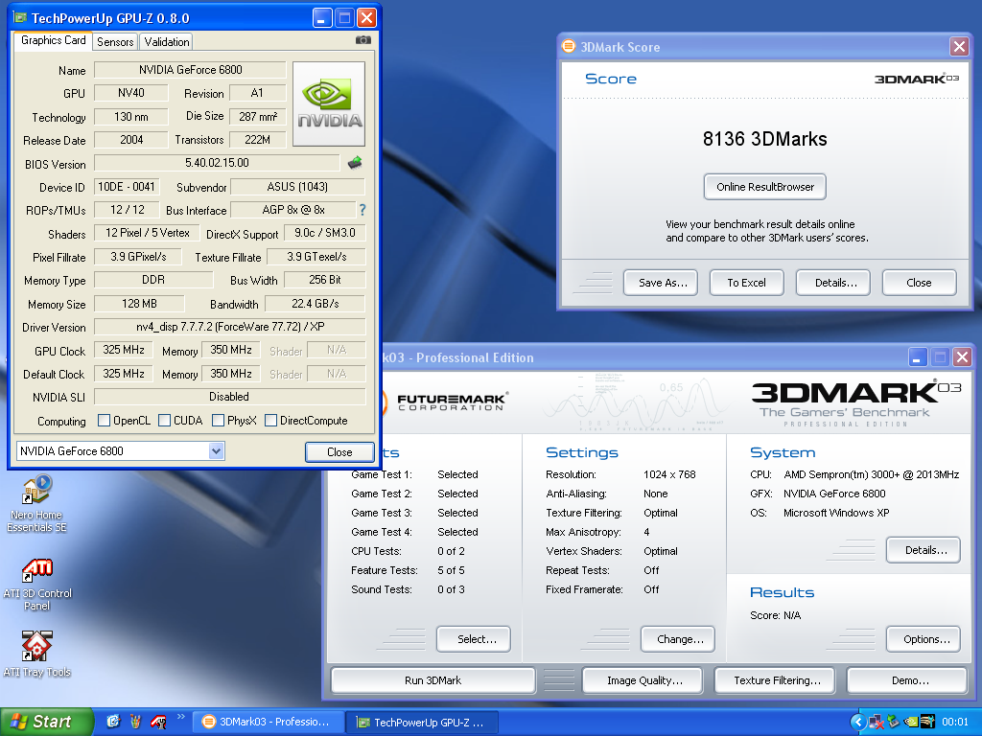Click the Options button under Results

click(x=924, y=639)
